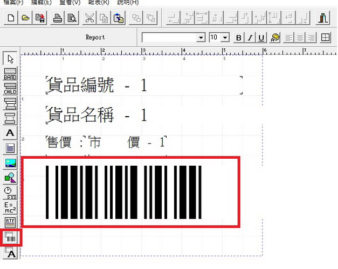The height and width of the screenshot is (269, 338).
Task: Toggle underline formatting
Action: (x=261, y=38)
